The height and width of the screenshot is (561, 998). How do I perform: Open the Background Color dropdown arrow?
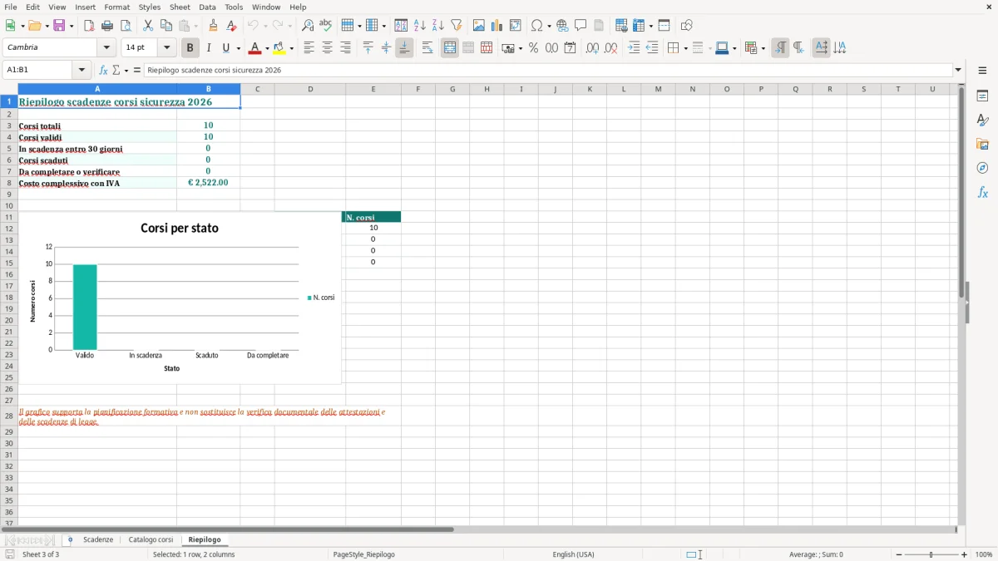[x=292, y=48]
